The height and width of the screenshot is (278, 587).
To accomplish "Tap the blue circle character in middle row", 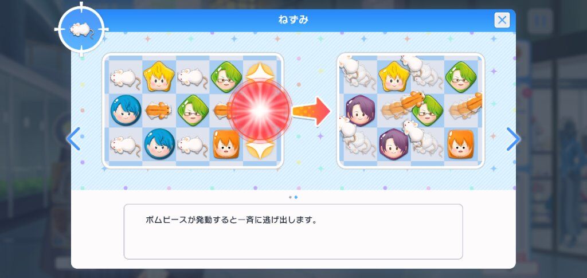I will tap(126, 110).
